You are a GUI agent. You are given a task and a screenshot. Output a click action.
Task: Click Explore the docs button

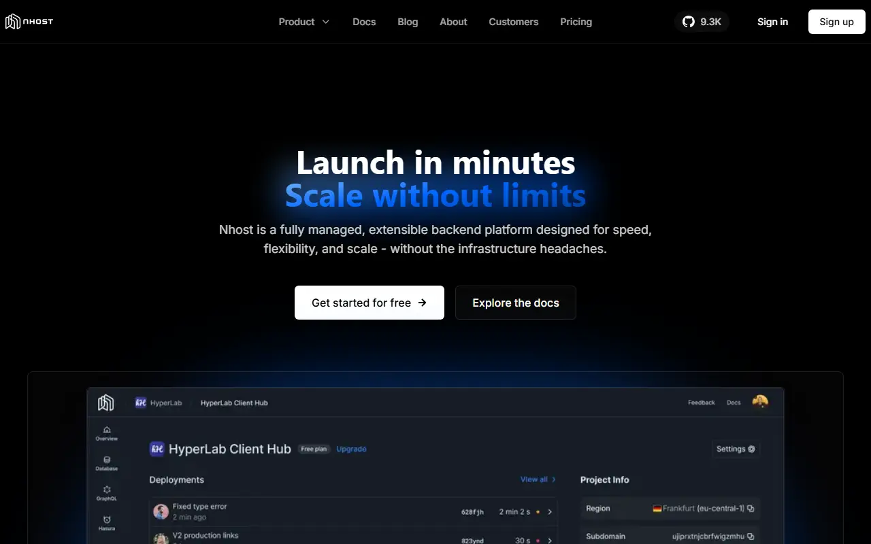coord(516,303)
